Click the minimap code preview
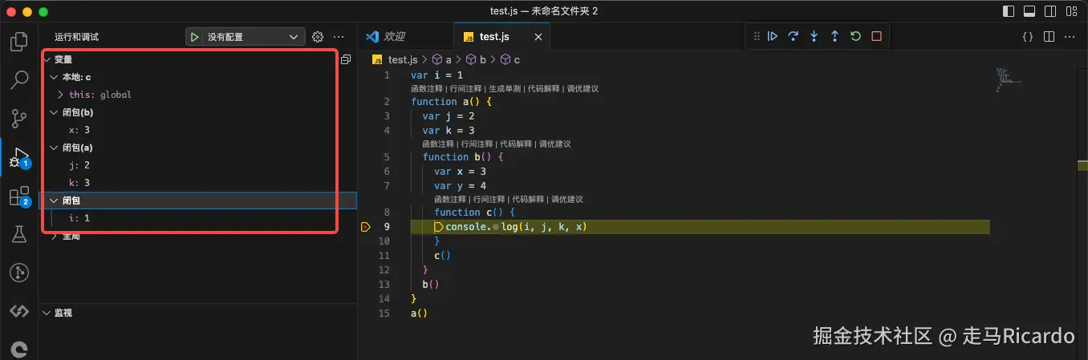This screenshot has height=360, width=1088. click(x=1009, y=79)
